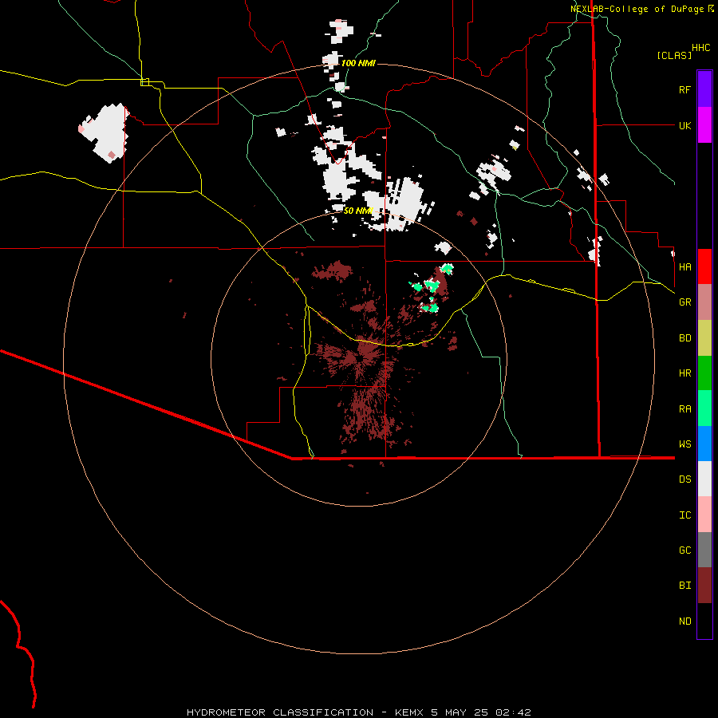Screen dimensions: 718x718
Task: Click the RA legend label
Action: [x=684, y=409]
